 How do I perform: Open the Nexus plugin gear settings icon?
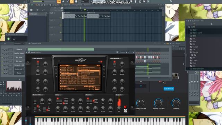[x=29, y=52]
